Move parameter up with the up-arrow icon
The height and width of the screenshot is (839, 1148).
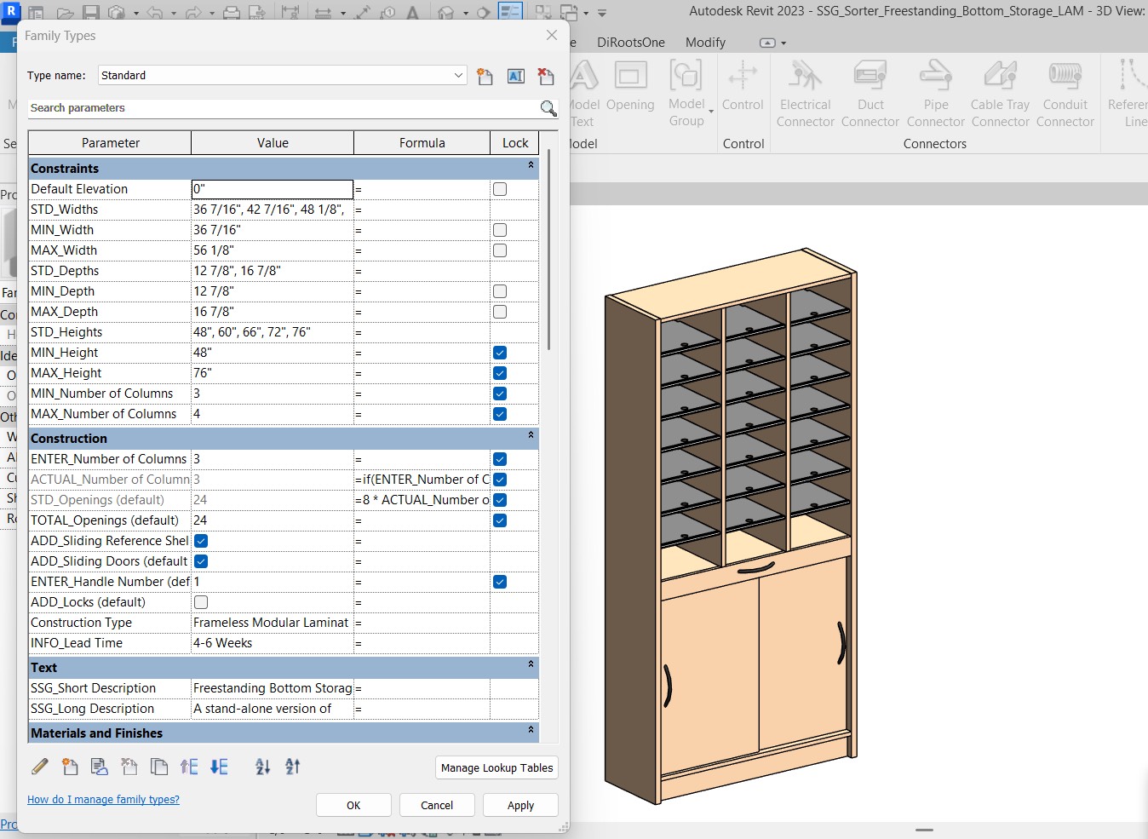coord(189,767)
